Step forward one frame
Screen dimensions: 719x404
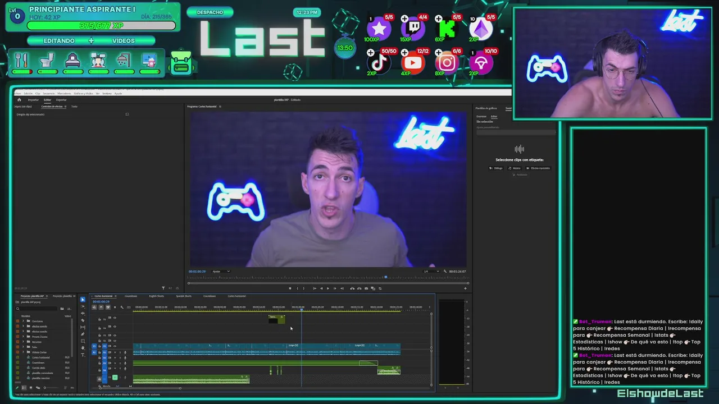coord(335,288)
